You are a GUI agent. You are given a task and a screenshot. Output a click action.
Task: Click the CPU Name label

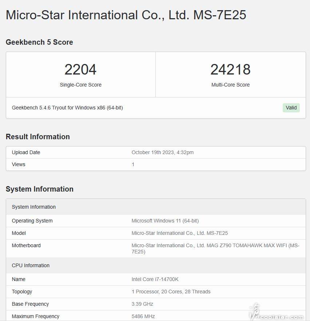point(19,279)
